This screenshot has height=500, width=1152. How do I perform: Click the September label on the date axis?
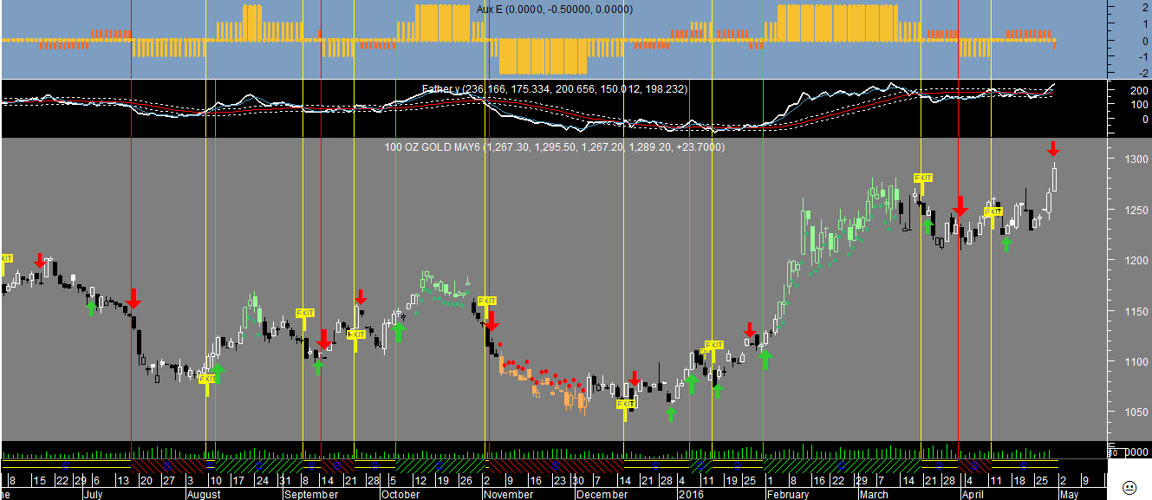(x=312, y=494)
